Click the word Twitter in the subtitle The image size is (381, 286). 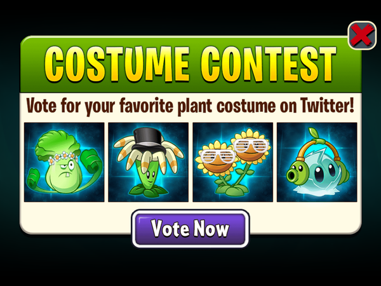point(327,106)
